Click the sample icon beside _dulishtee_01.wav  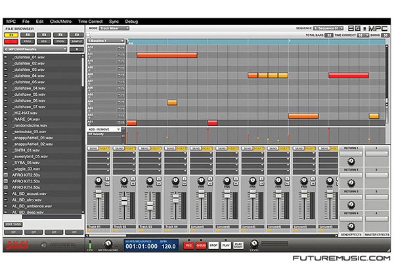(x=6, y=57)
